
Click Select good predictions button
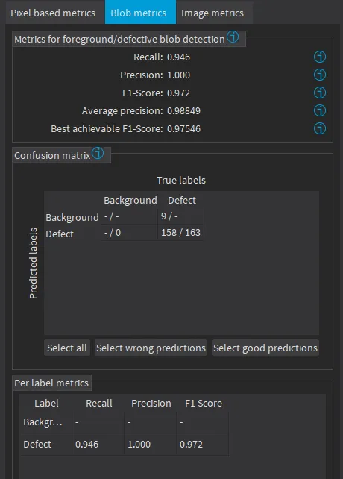coord(265,348)
